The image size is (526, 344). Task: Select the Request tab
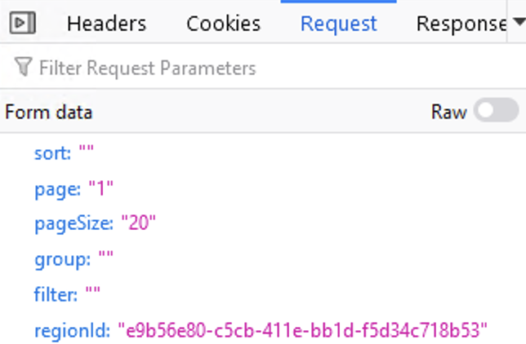click(339, 24)
